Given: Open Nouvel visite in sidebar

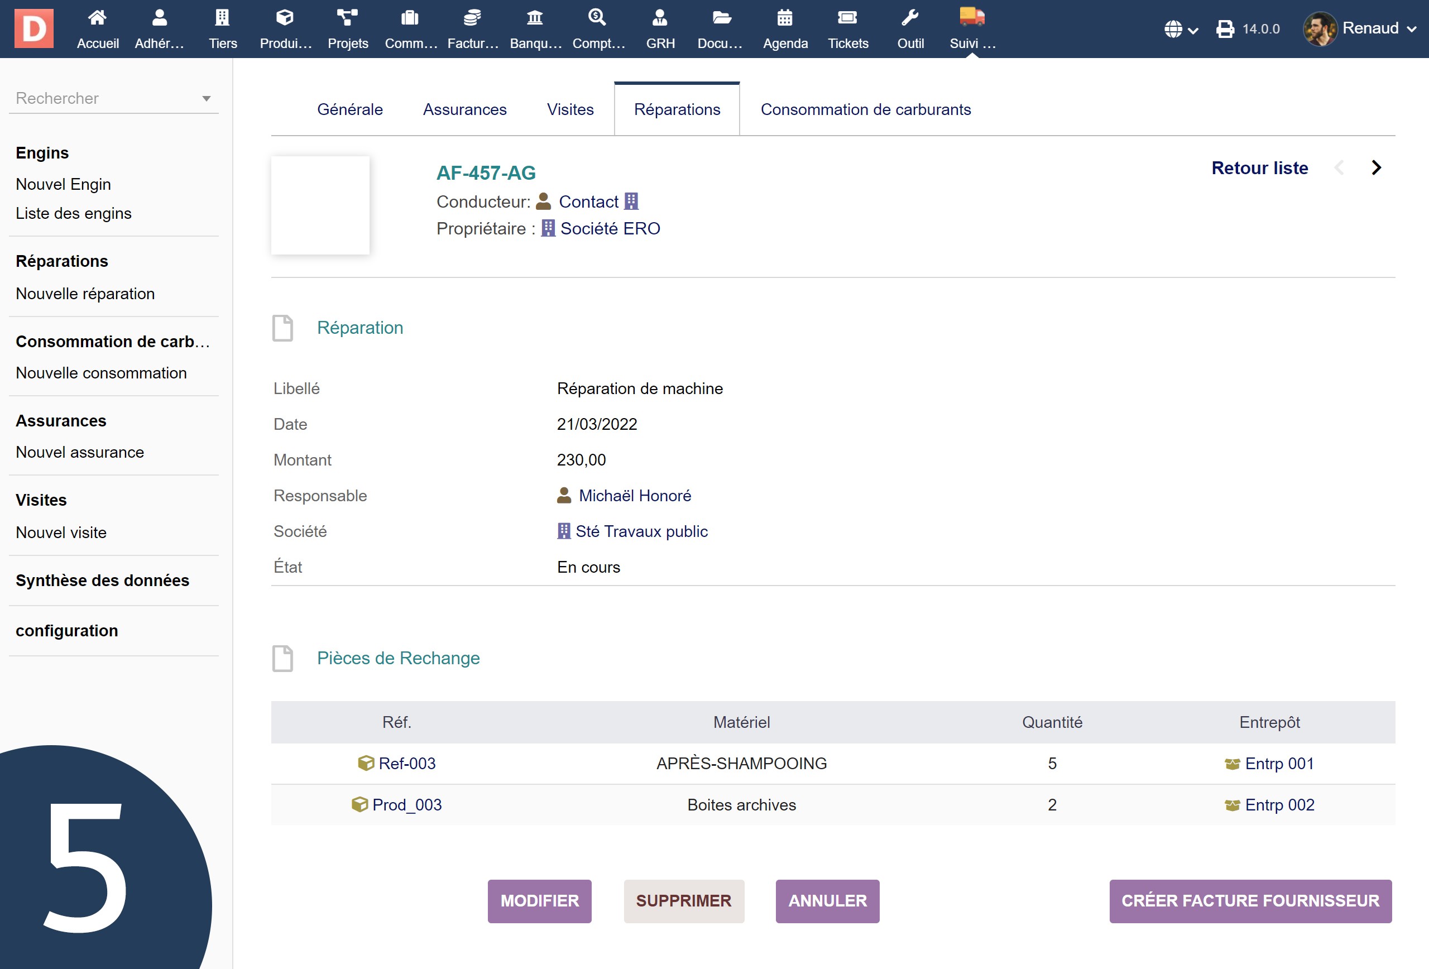Looking at the screenshot, I should point(61,532).
